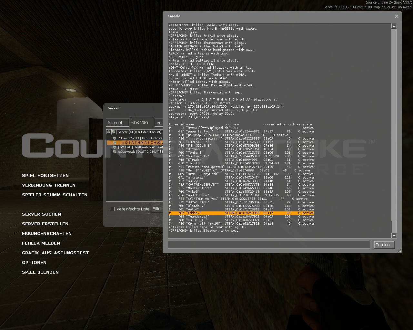
Task: Click console status row for 'baltazor12'
Action: point(241,156)
